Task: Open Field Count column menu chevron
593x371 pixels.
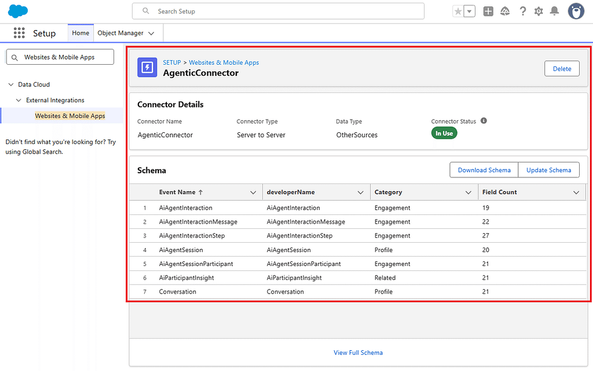Action: click(x=576, y=192)
